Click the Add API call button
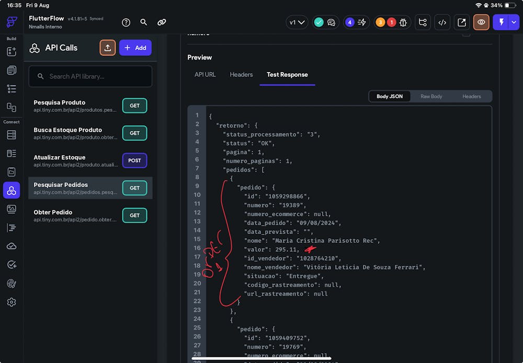Viewport: 523px width, 363px height. [x=135, y=48]
